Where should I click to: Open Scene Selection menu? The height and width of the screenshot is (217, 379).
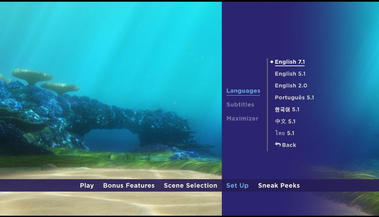tap(190, 186)
